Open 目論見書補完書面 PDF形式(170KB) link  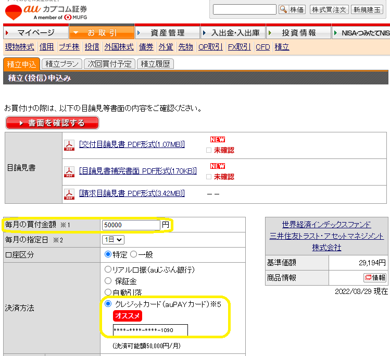(x=138, y=171)
